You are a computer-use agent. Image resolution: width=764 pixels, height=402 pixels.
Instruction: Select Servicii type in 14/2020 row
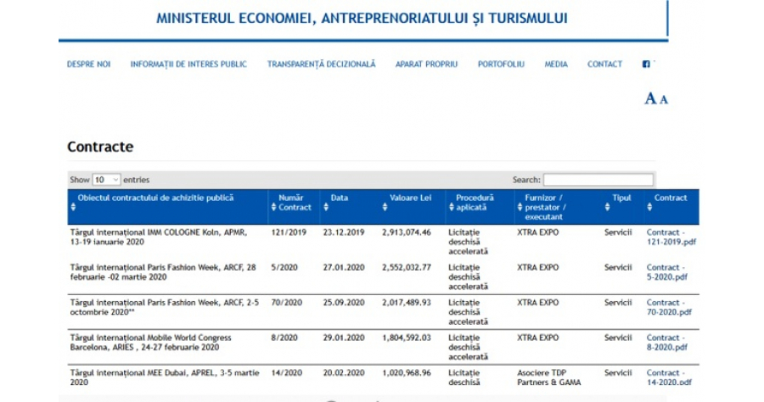(x=618, y=373)
